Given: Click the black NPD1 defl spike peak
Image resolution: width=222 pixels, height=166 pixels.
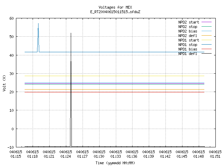Looking at the screenshot, I should [x=71, y=33].
